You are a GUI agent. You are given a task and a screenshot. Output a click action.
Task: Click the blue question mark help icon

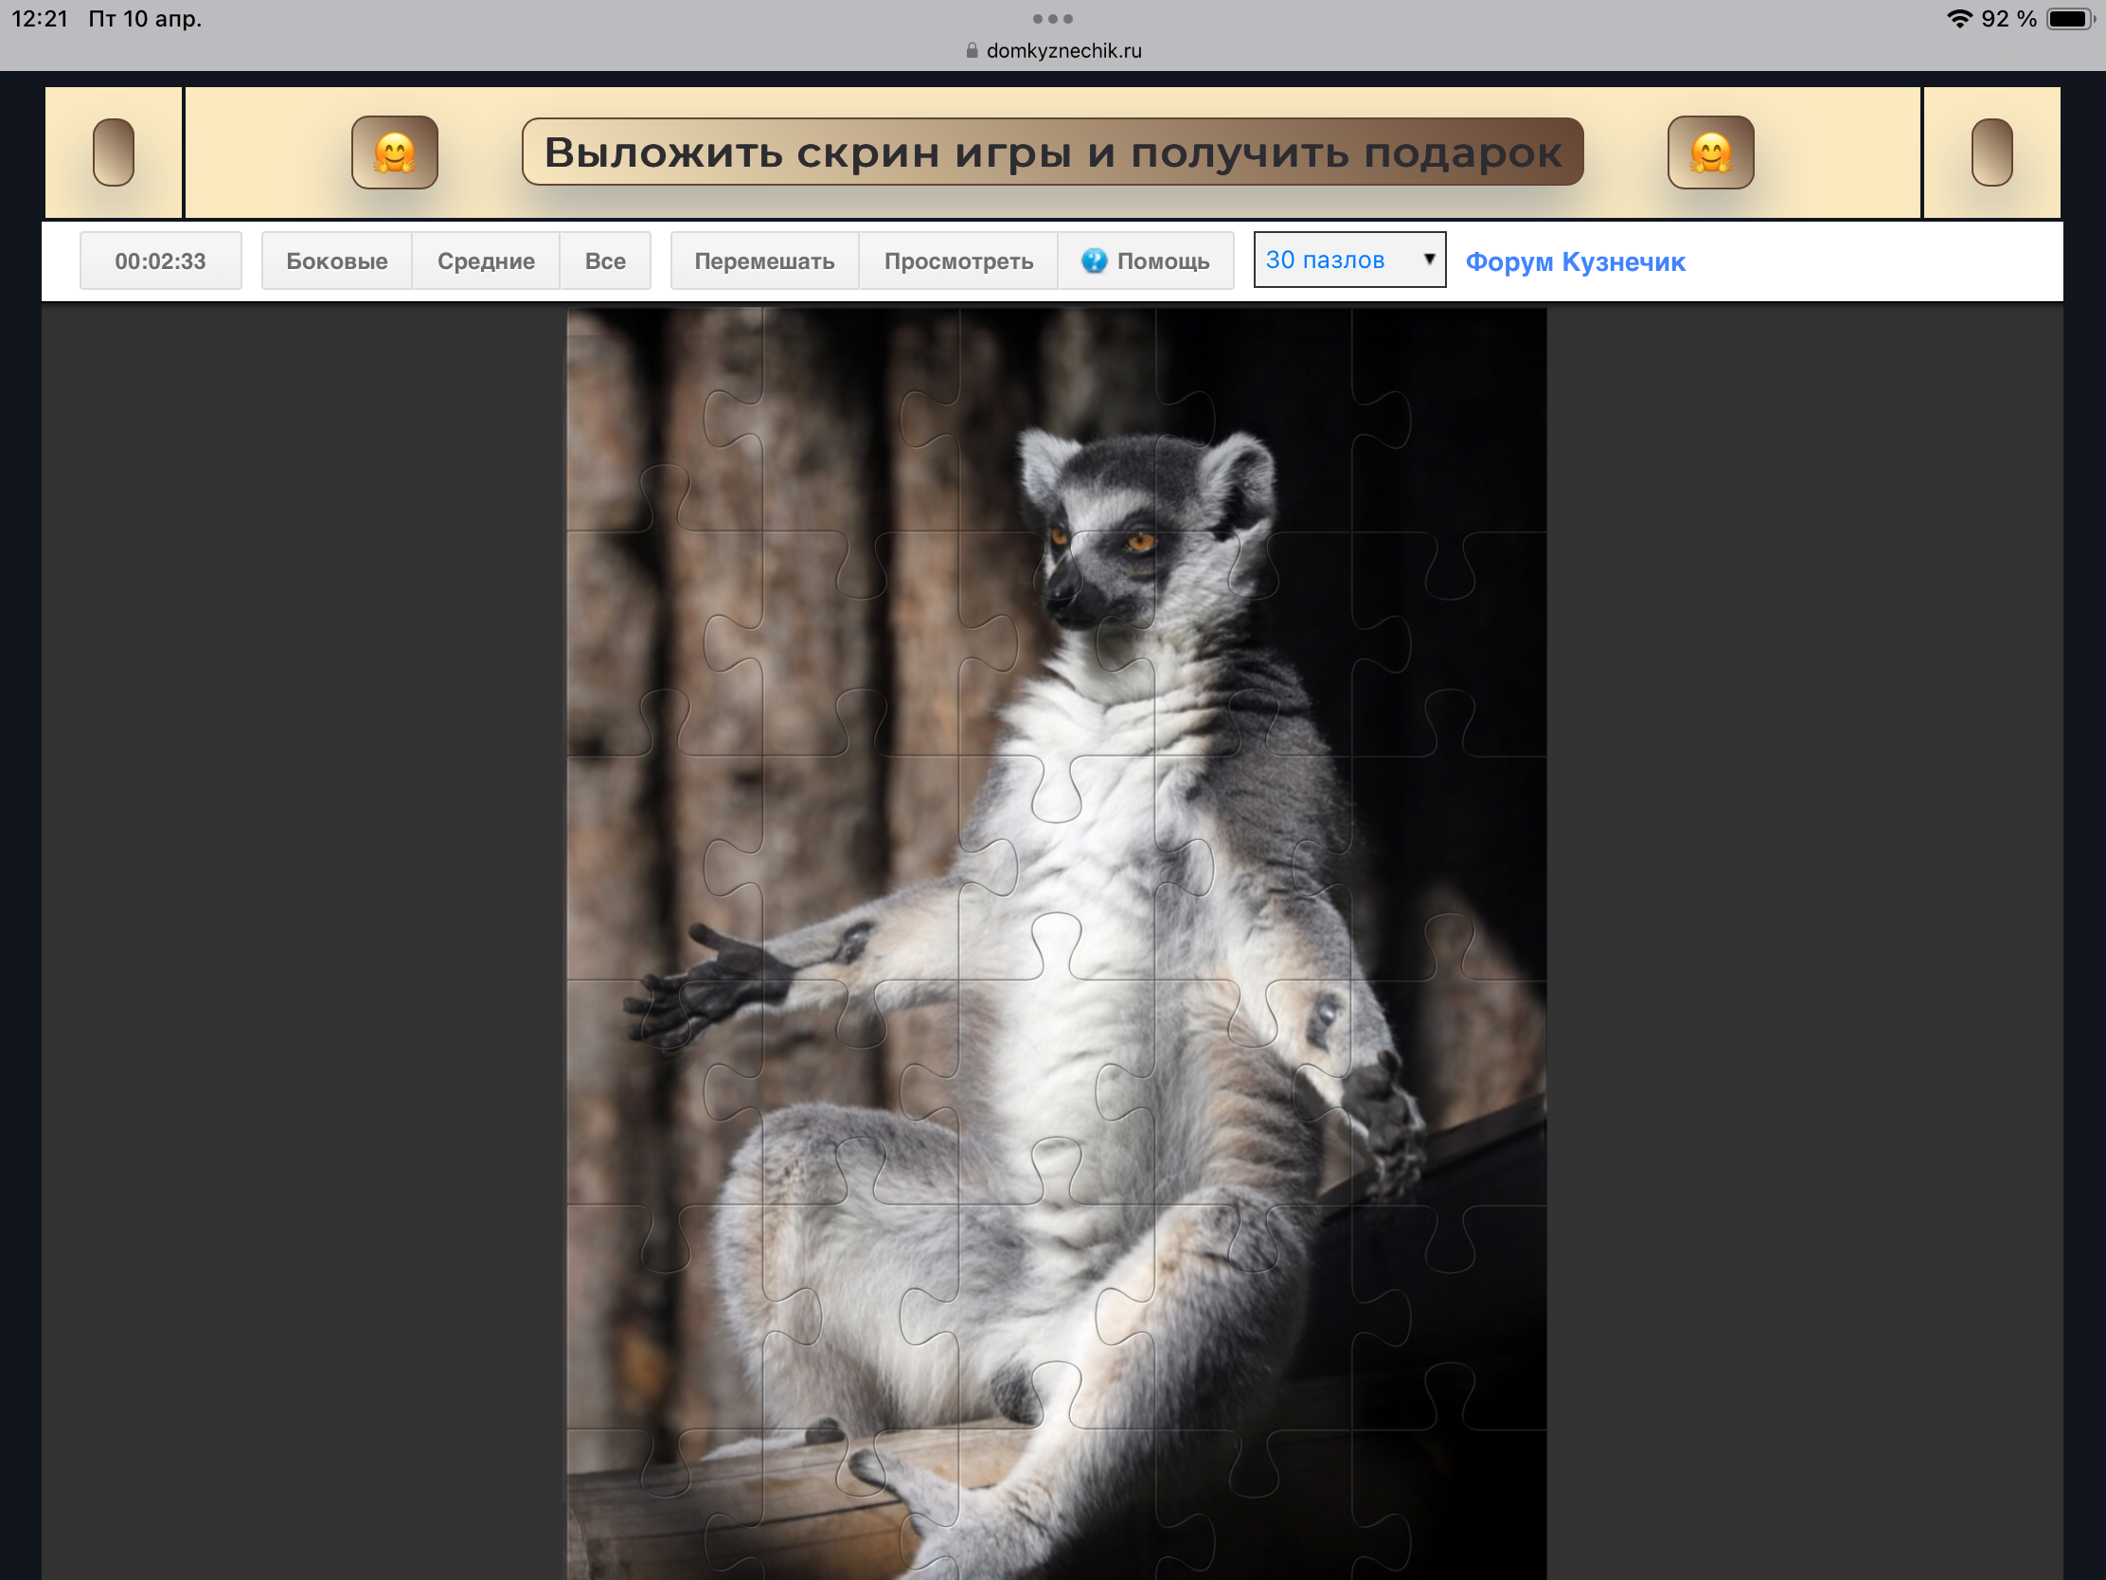tap(1094, 260)
